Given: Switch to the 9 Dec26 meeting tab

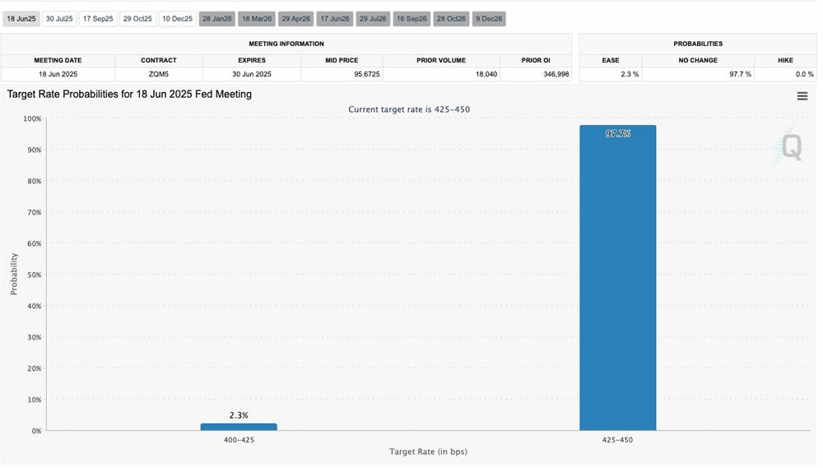Looking at the screenshot, I should pyautogui.click(x=489, y=19).
